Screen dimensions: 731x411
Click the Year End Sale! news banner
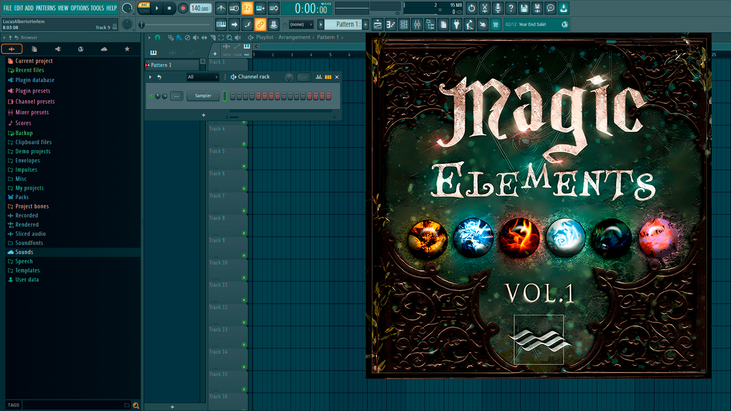(x=536, y=24)
